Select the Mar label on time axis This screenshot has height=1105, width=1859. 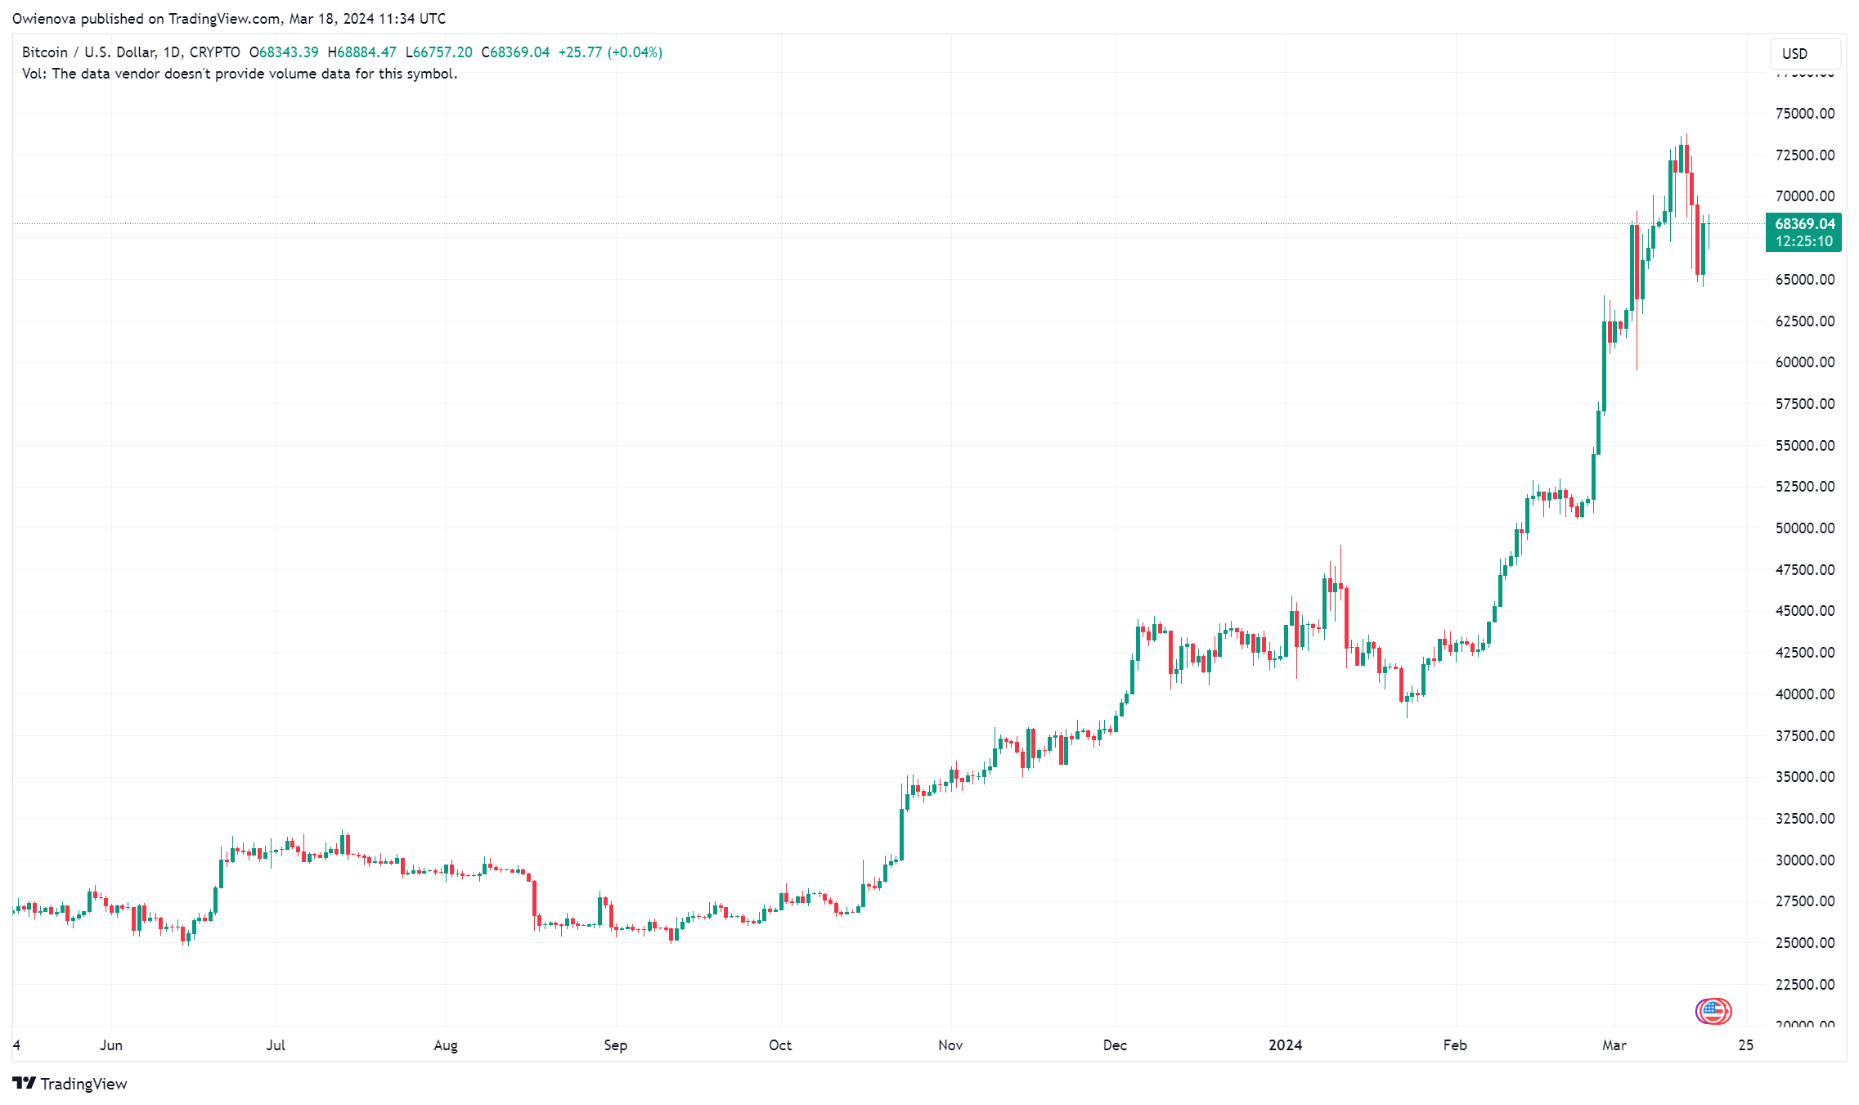pos(1614,1044)
